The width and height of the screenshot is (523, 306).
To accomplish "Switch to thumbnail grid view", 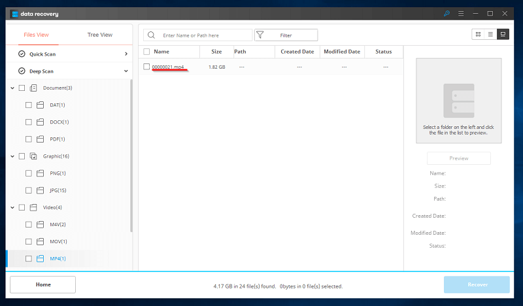I will [478, 35].
